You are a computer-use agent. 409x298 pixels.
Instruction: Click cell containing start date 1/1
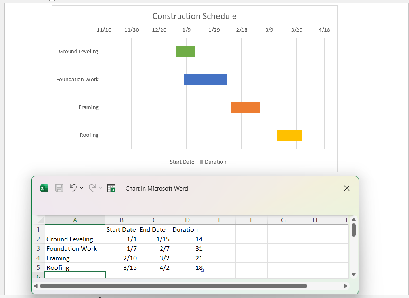point(122,239)
